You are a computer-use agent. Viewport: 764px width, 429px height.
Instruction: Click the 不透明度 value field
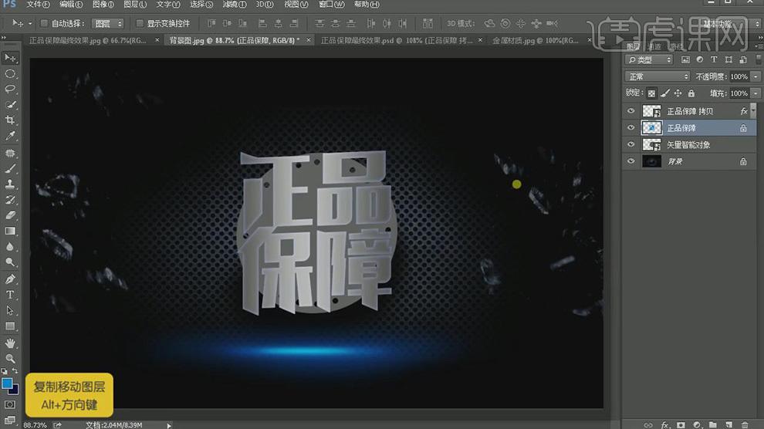tap(739, 76)
